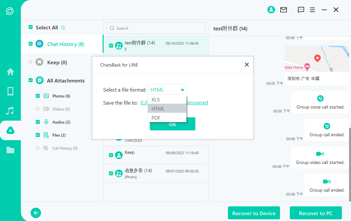Image resolution: width=351 pixels, height=221 pixels.
Task: Click the Search input field
Action: tap(156, 28)
